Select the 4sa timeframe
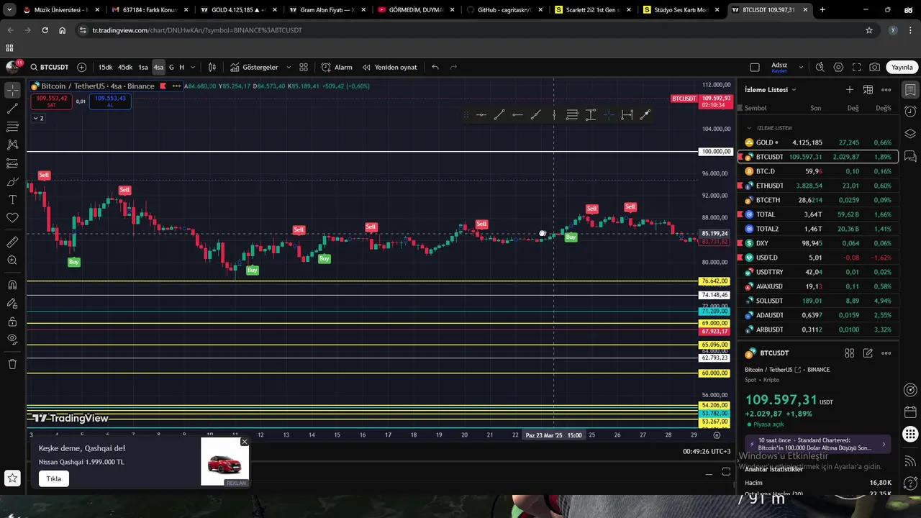 (x=158, y=67)
